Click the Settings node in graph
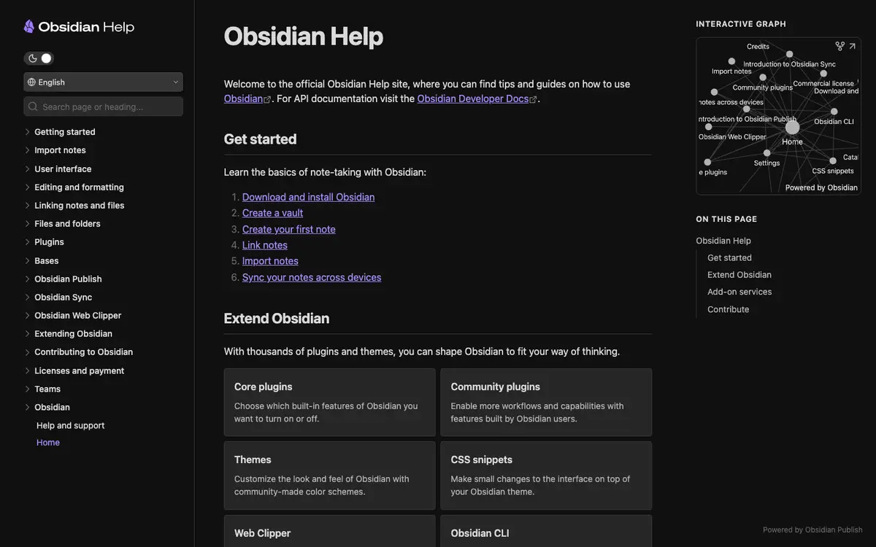Screen dimensions: 876x547 pos(767,153)
